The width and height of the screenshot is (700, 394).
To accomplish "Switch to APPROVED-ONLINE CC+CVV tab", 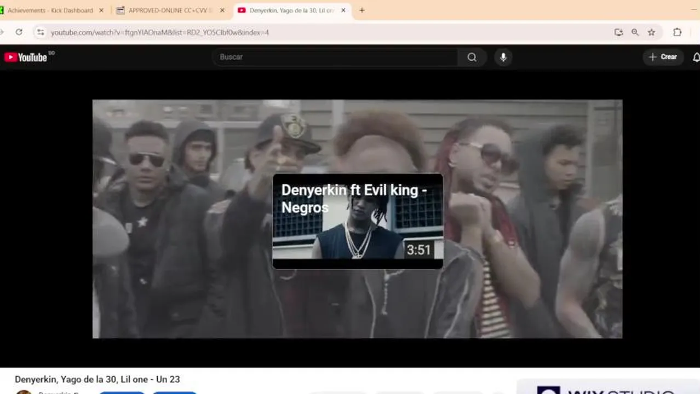I will pyautogui.click(x=171, y=10).
